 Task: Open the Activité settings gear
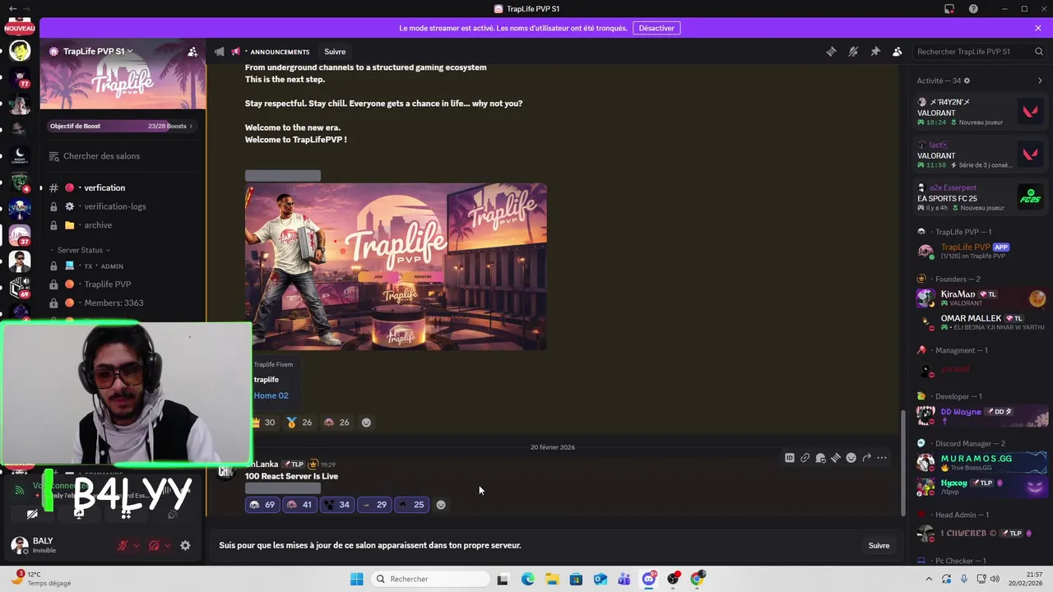(x=967, y=81)
